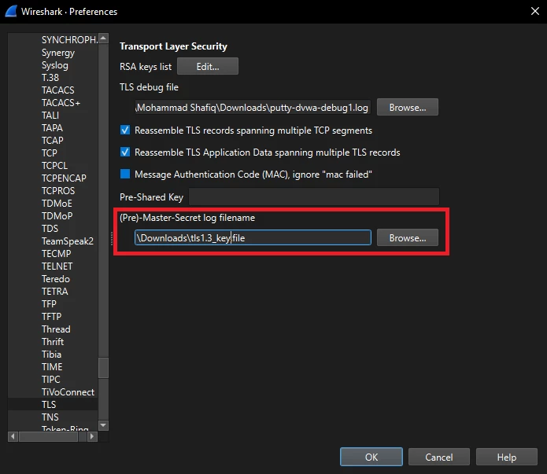547x474 pixels.
Task: Select TDMoP protocol entry
Action: (57, 216)
